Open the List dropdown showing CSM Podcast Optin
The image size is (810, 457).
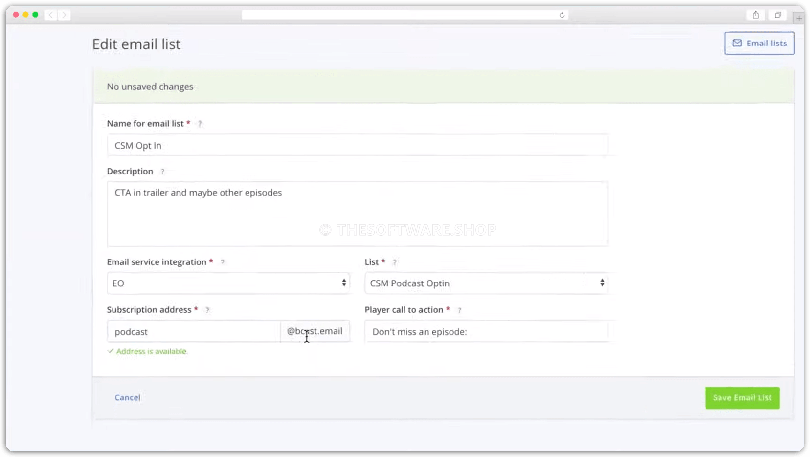pyautogui.click(x=487, y=283)
